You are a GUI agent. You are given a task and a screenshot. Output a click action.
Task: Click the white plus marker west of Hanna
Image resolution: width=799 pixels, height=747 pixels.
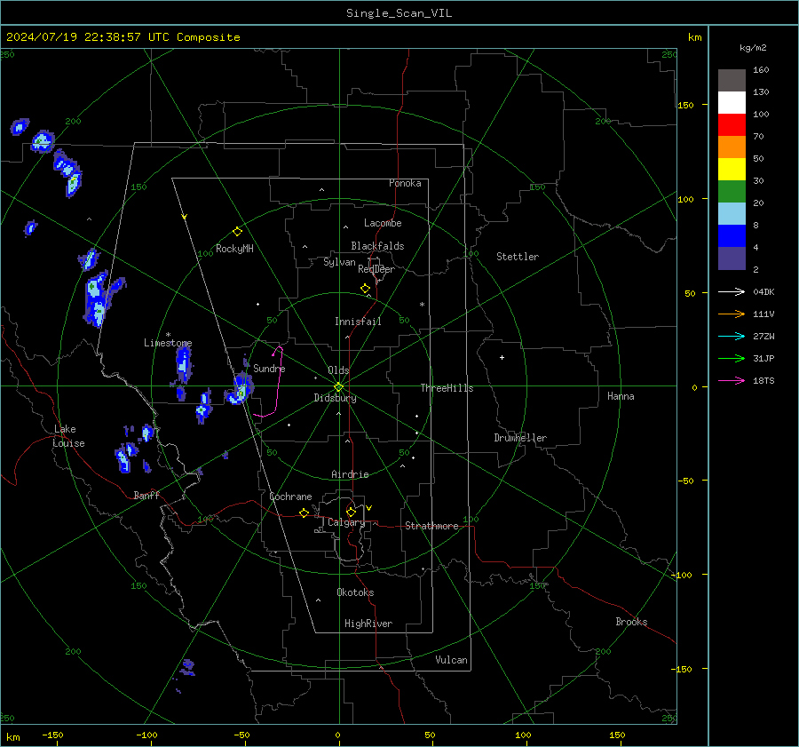(502, 357)
